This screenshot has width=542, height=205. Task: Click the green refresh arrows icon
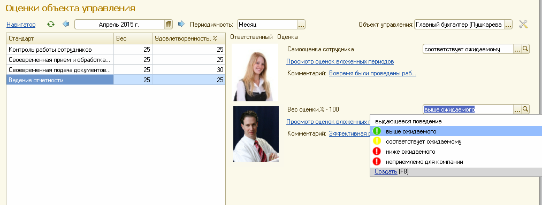[x=51, y=24]
